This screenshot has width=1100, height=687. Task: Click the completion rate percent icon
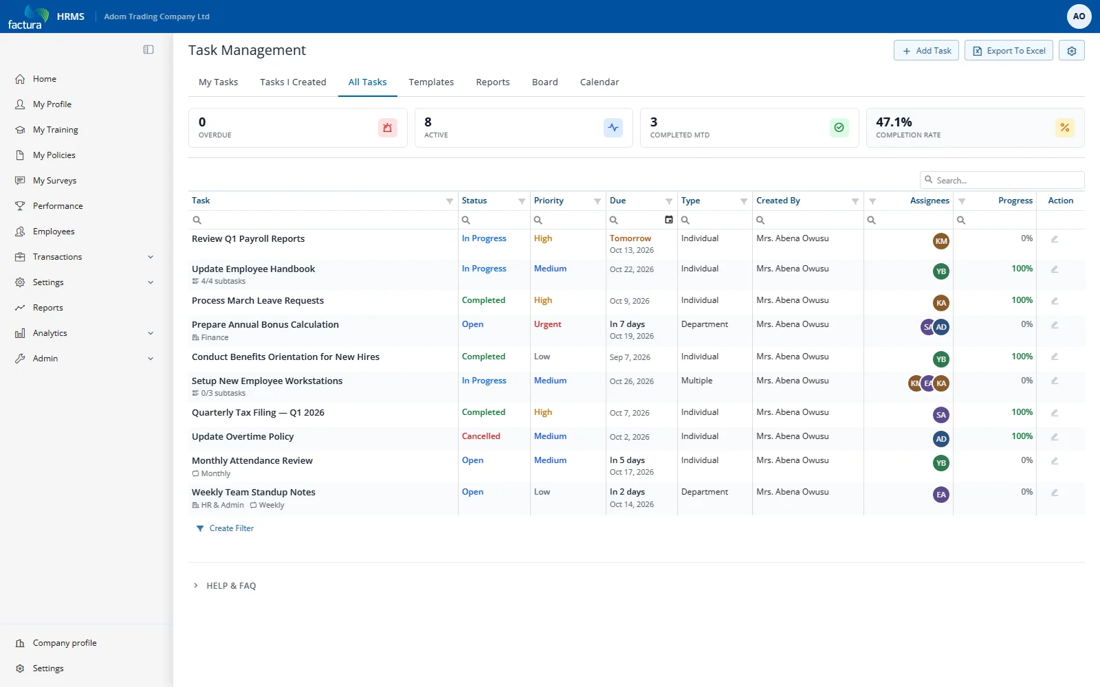[x=1064, y=128]
